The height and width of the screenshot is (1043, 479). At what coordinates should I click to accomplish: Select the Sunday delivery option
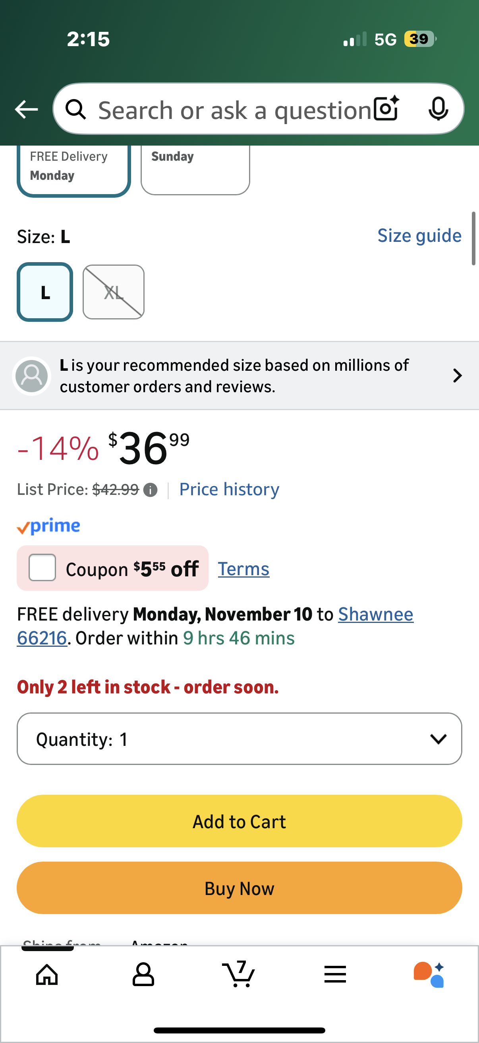195,168
